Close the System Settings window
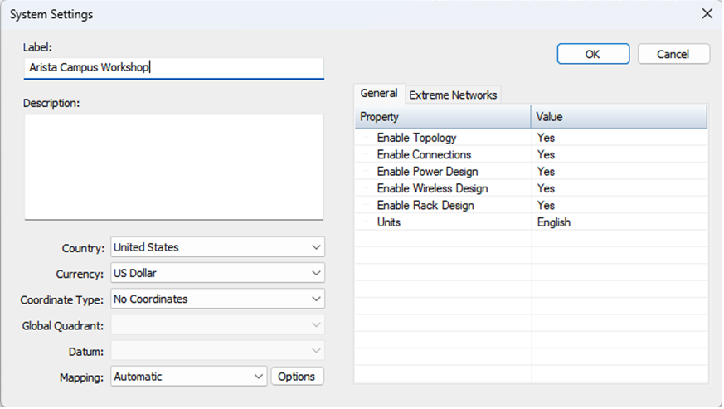The image size is (724, 409). click(707, 14)
